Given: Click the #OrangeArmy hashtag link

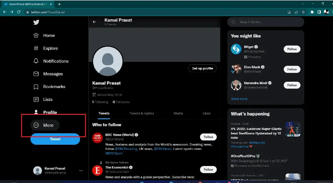Looking at the screenshot, I should pyautogui.click(x=240, y=146).
